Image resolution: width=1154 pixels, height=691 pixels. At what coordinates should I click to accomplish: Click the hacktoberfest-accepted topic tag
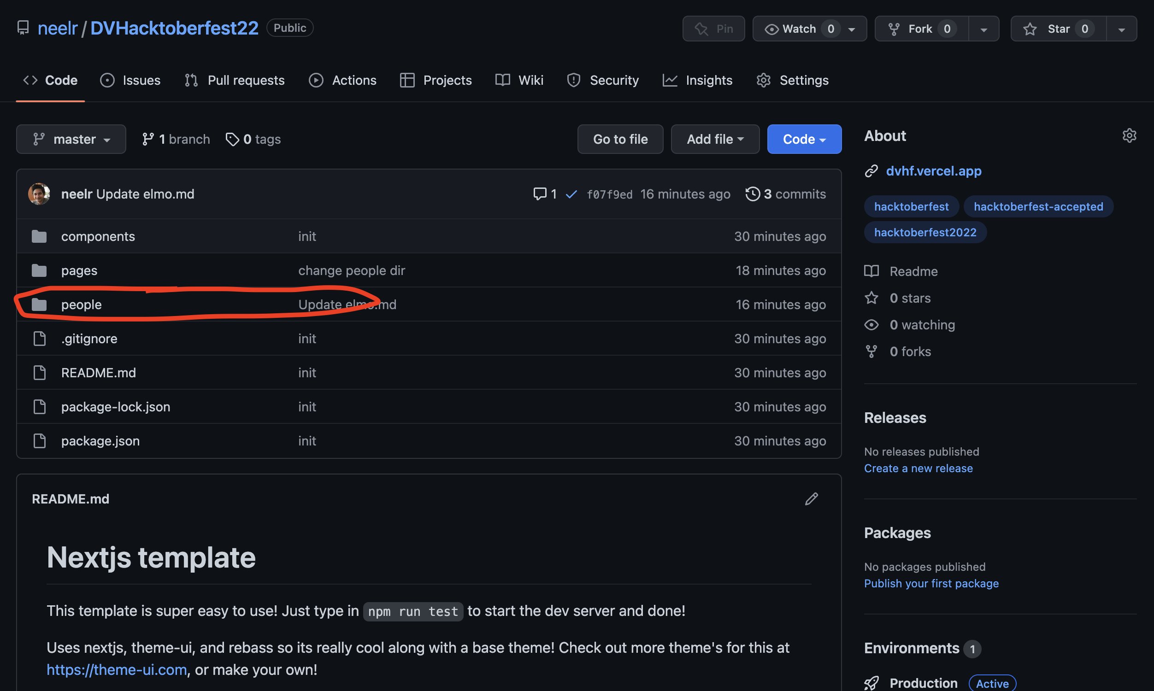1038,206
